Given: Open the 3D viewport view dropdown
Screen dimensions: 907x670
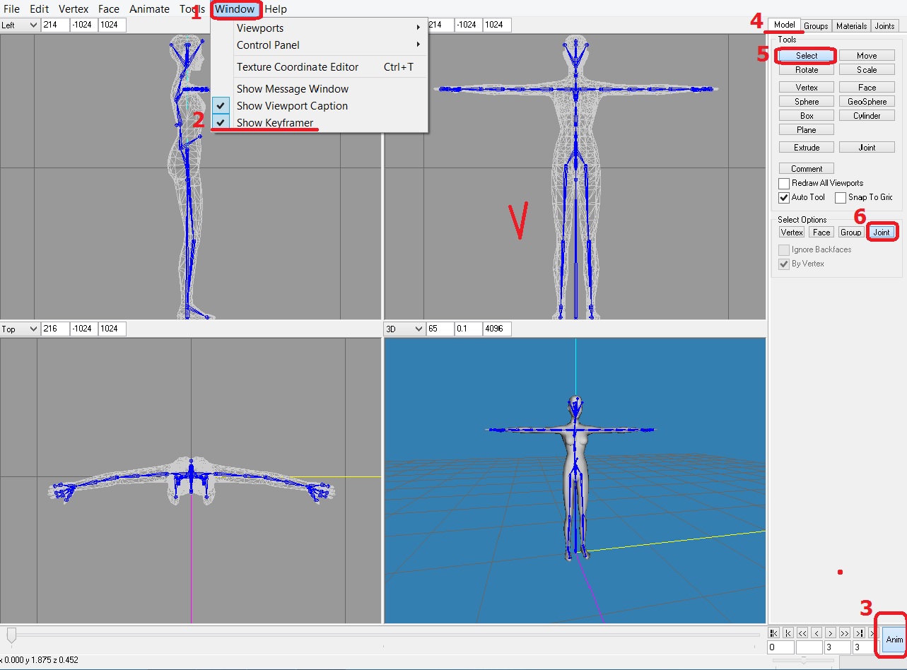Looking at the screenshot, I should point(404,329).
